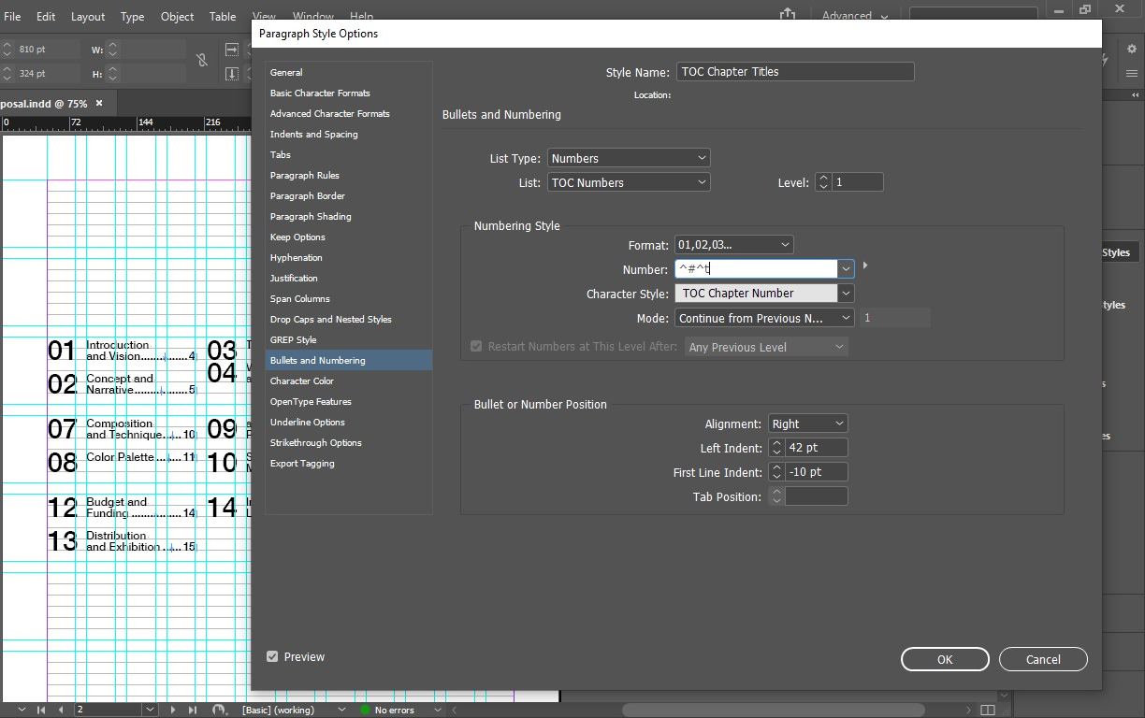
Task: Open the Number field dropdown arrow
Action: click(x=846, y=268)
